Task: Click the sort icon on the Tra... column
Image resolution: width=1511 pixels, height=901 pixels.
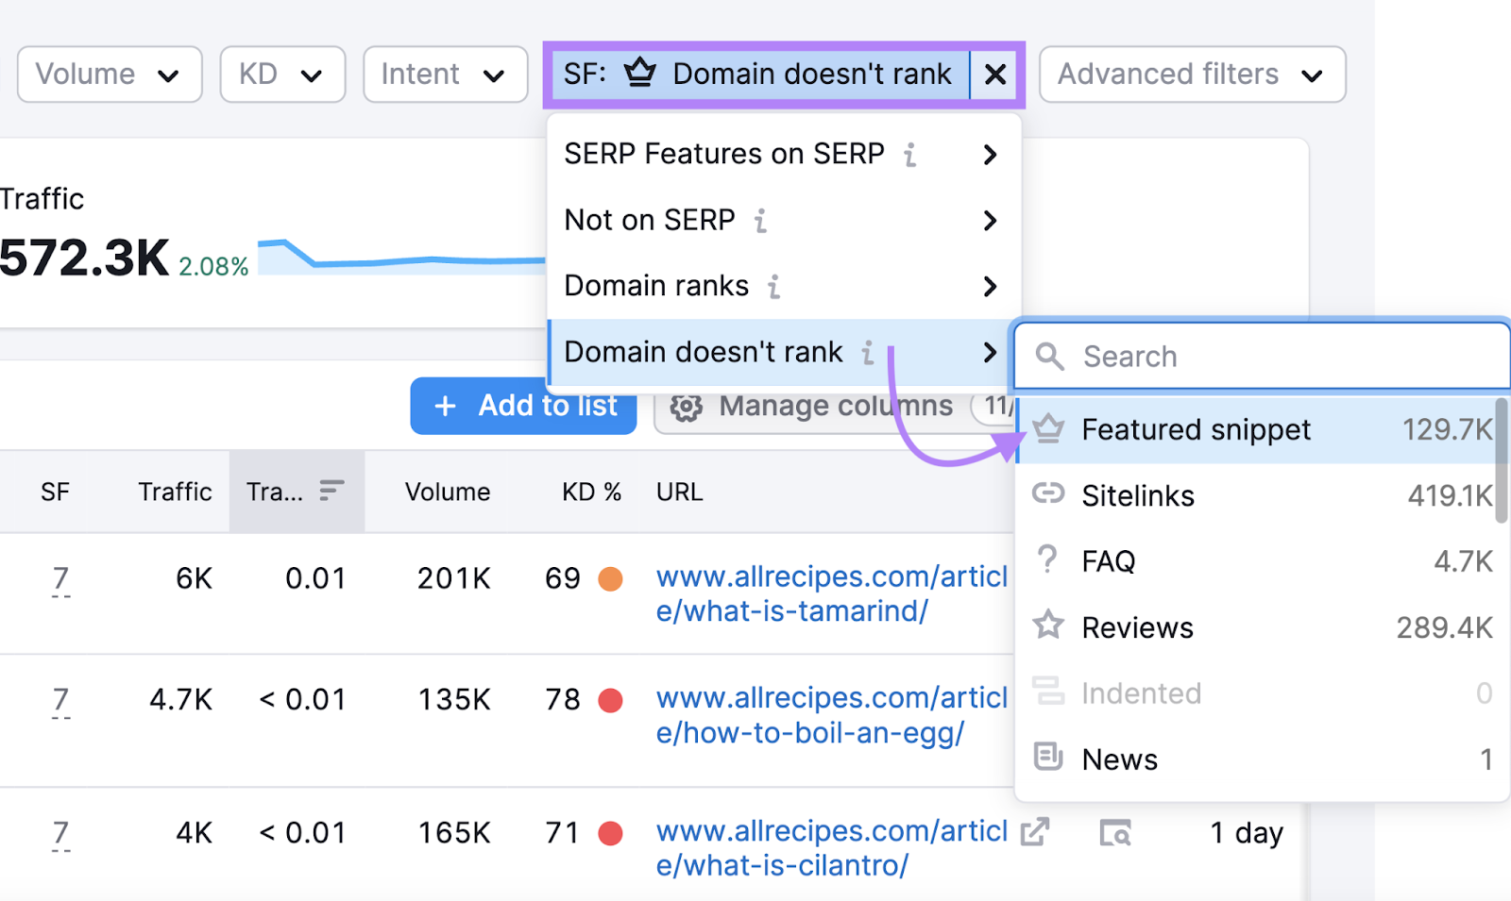Action: click(x=330, y=491)
